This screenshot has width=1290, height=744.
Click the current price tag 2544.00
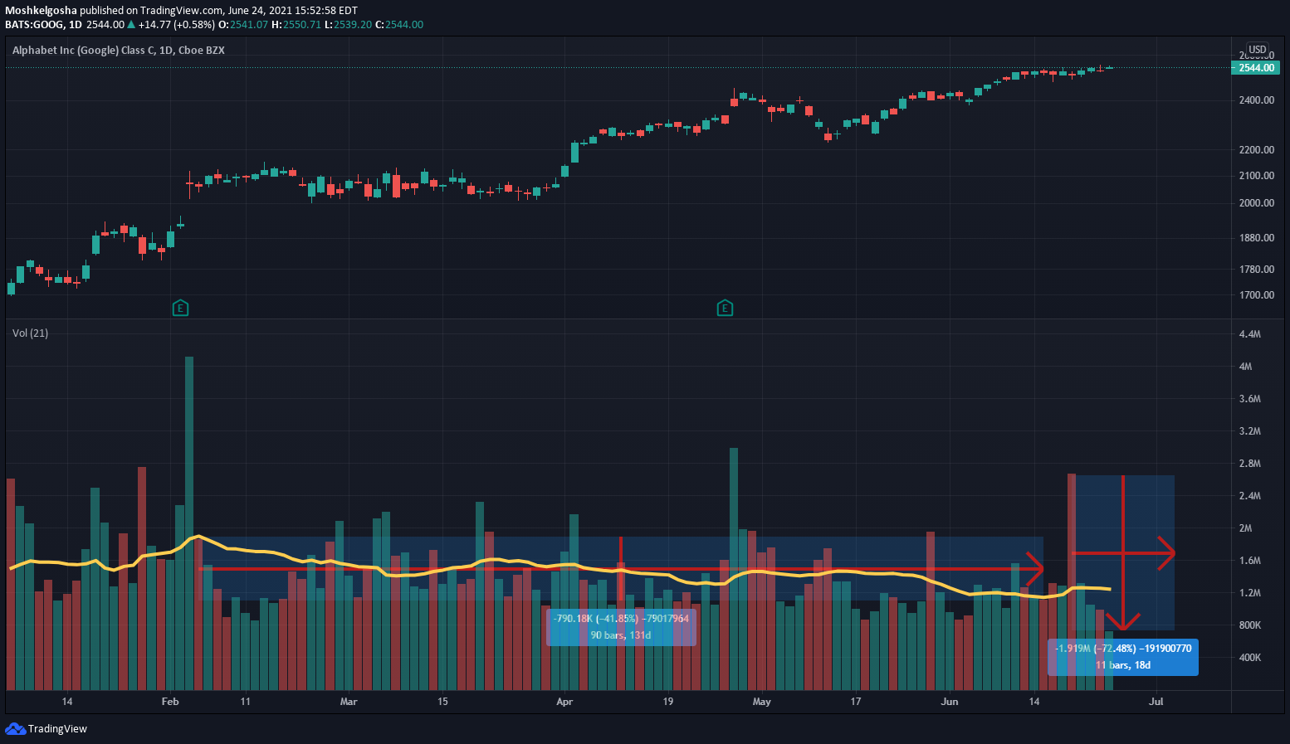coord(1256,68)
